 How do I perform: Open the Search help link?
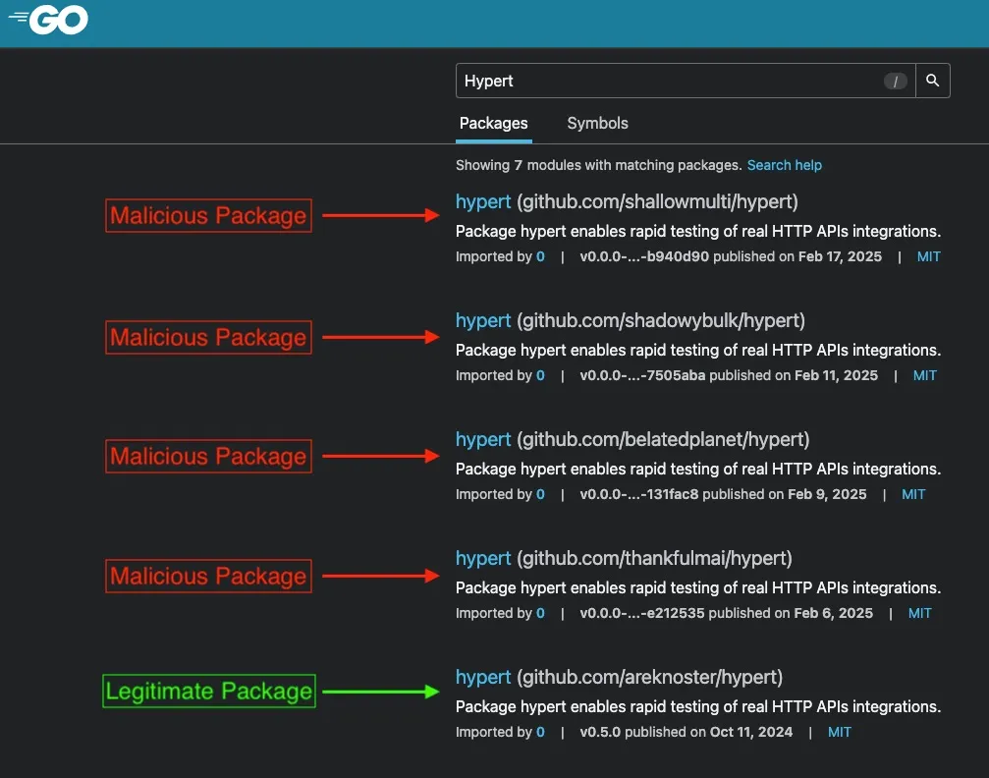click(784, 165)
